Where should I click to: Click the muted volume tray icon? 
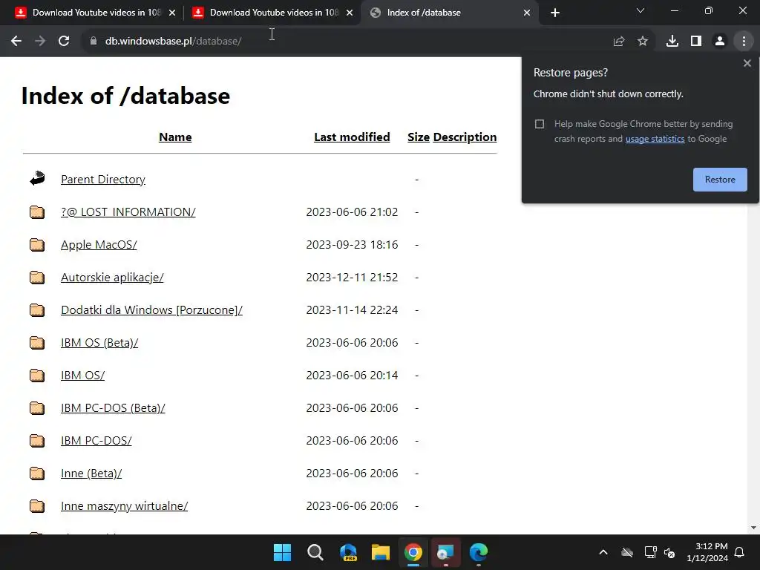click(669, 552)
